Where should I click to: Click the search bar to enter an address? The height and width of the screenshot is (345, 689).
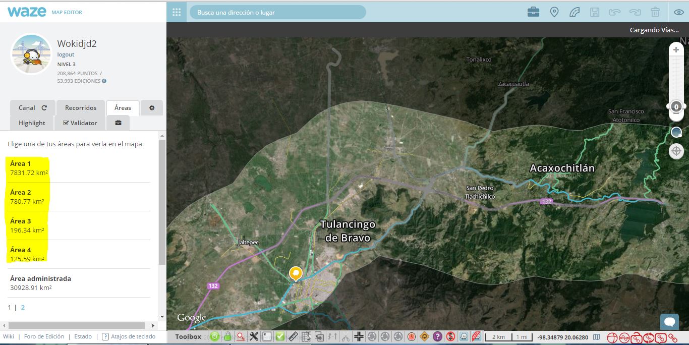tap(277, 12)
